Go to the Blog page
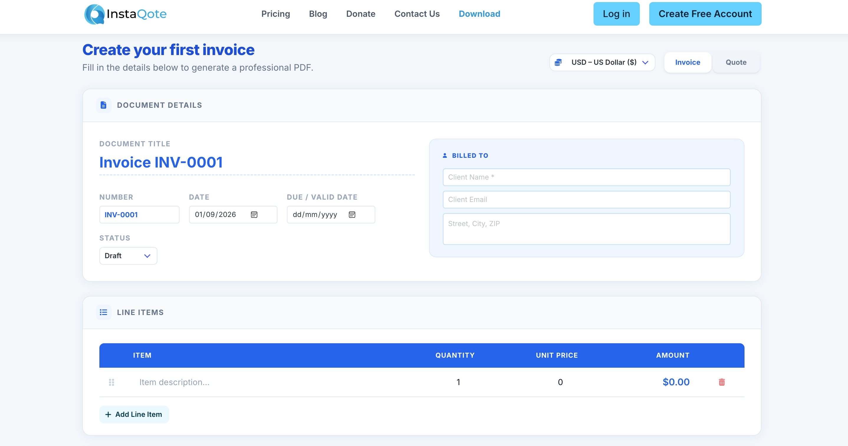The height and width of the screenshot is (446, 848). (x=318, y=14)
